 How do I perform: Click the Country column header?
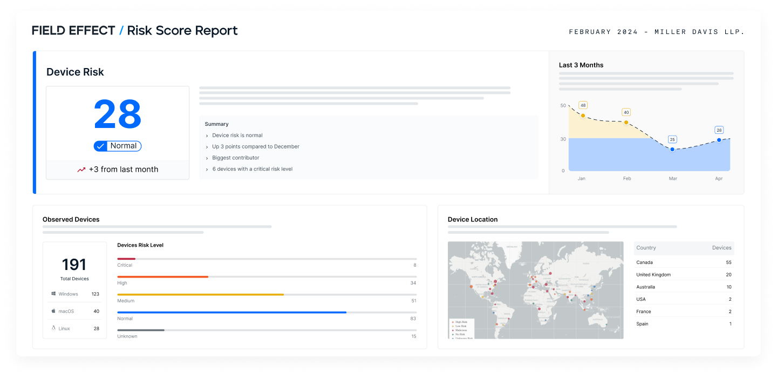click(x=646, y=248)
